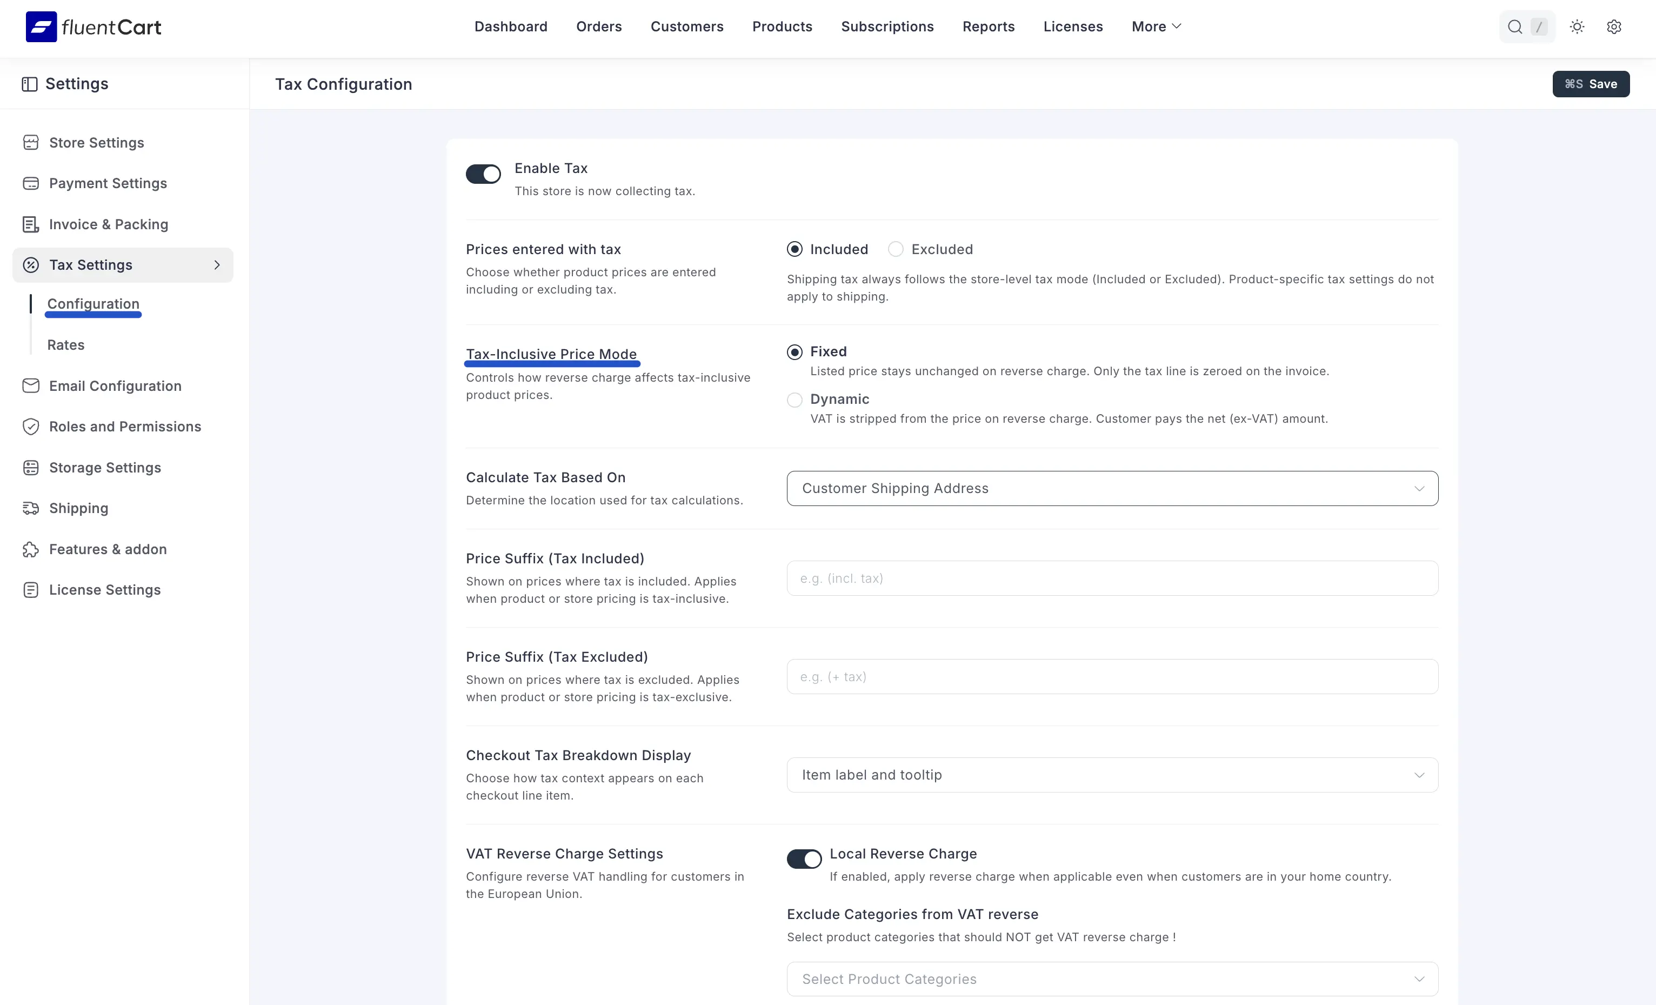Expand the More menu in top navigation
1656x1005 pixels.
tap(1156, 27)
